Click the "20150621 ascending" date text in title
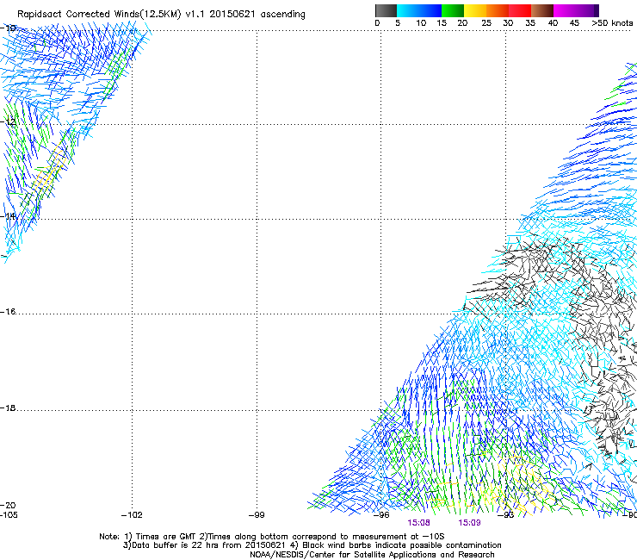The image size is (637, 560). click(x=257, y=14)
